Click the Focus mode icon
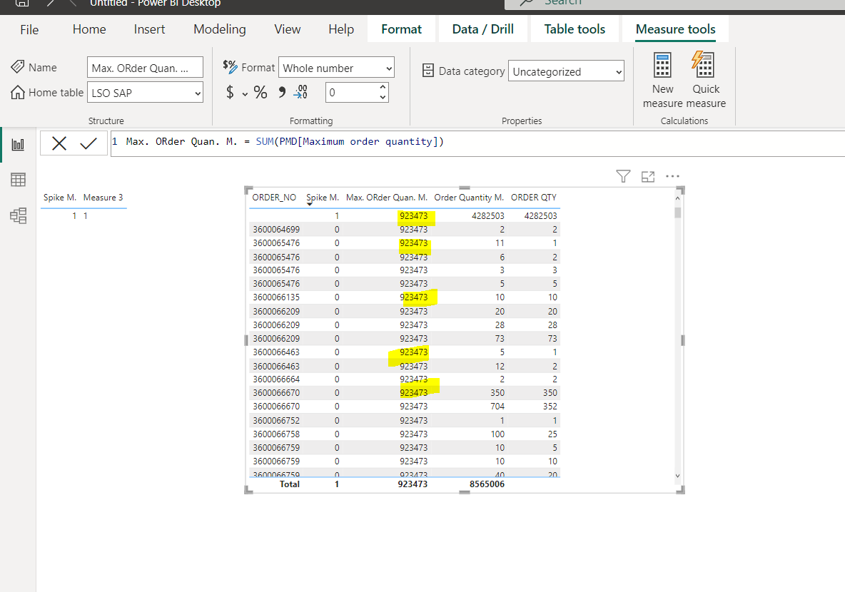Screen dimensions: 845x592 648,176
